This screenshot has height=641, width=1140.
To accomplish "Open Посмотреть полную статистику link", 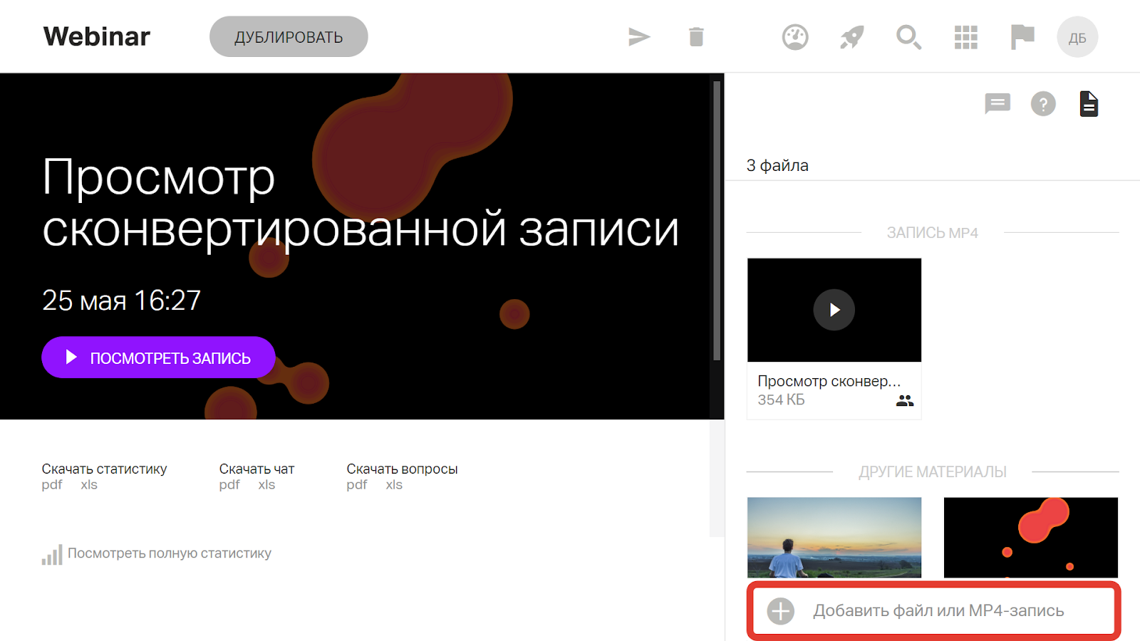I will (x=170, y=553).
